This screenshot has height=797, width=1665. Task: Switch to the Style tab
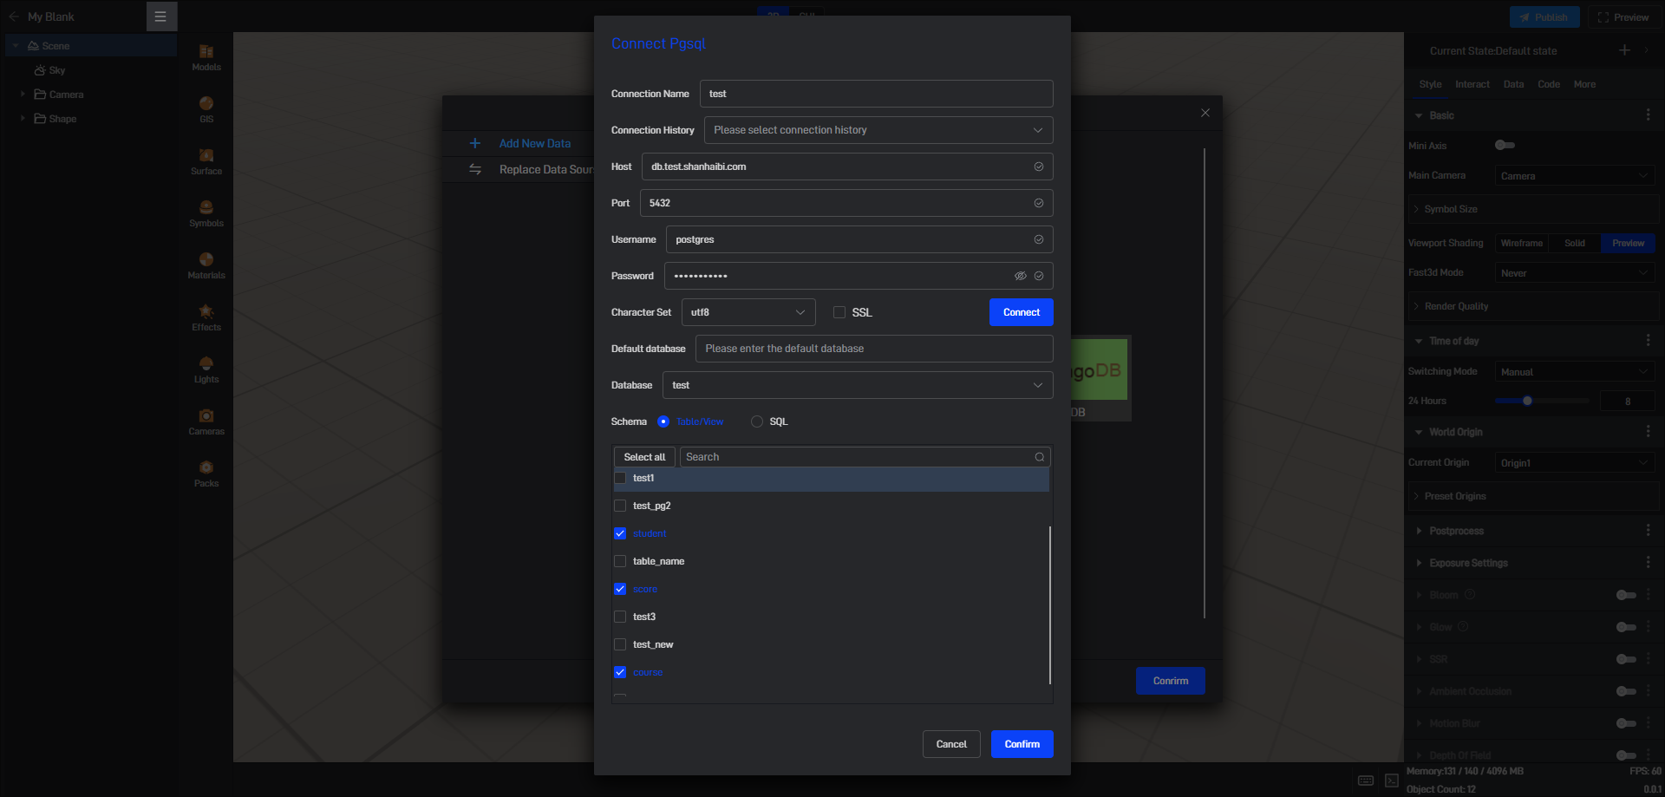(1430, 84)
